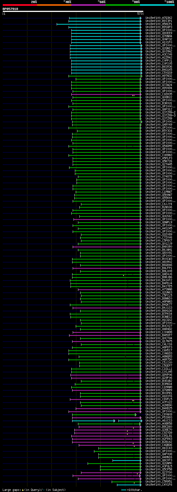The height and width of the screenshot is (492, 177).
Task: Open hit UniRef100_B9SQP3
Action: (x=159, y=27)
